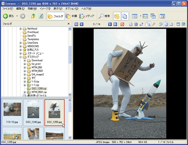Open the view mode dropdown arrow
The height and width of the screenshot is (145, 188).
pos(140,16)
